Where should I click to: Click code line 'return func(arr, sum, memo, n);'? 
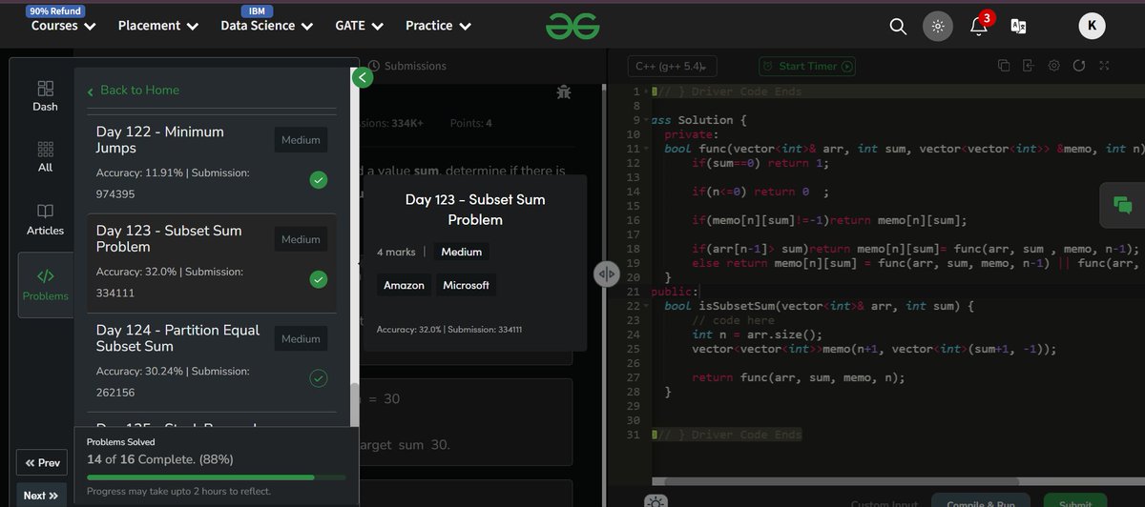point(798,377)
